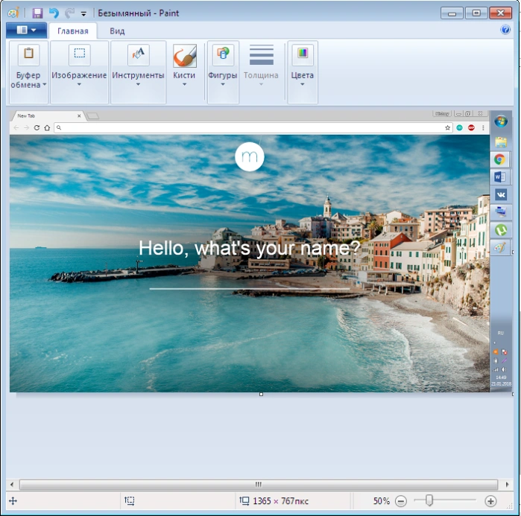Expand the Изображение group arrow
Viewport: 521px width, 516px height.
click(79, 84)
